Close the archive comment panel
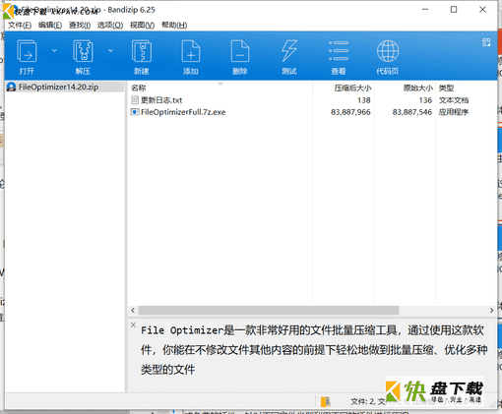The height and width of the screenshot is (414, 502). click(x=133, y=325)
